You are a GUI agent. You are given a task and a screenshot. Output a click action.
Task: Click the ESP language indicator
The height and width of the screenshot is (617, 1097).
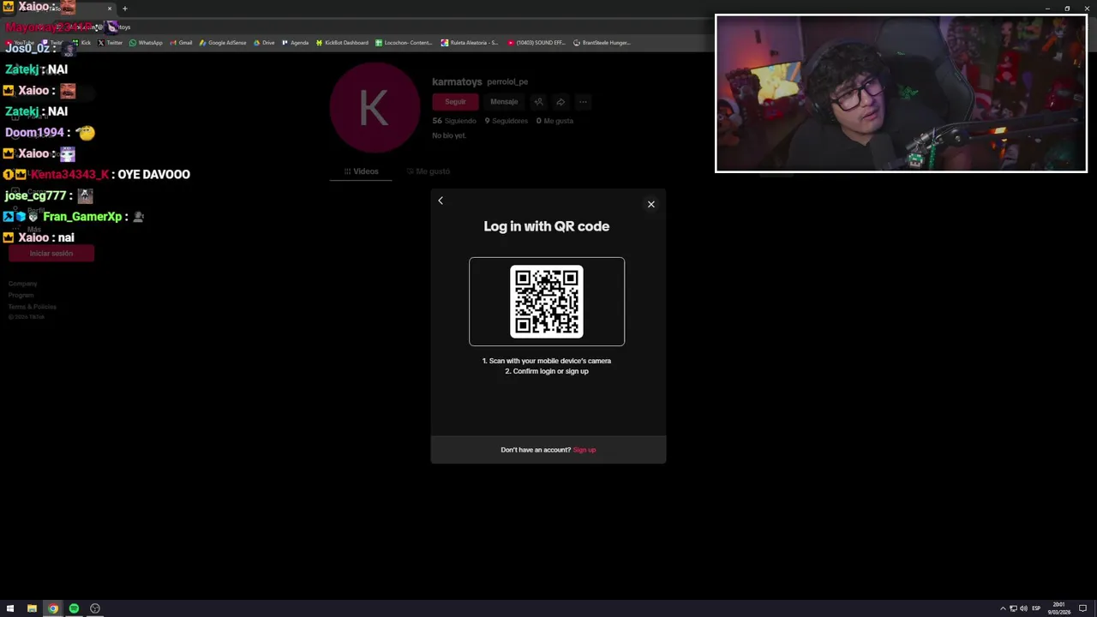pos(1036,608)
